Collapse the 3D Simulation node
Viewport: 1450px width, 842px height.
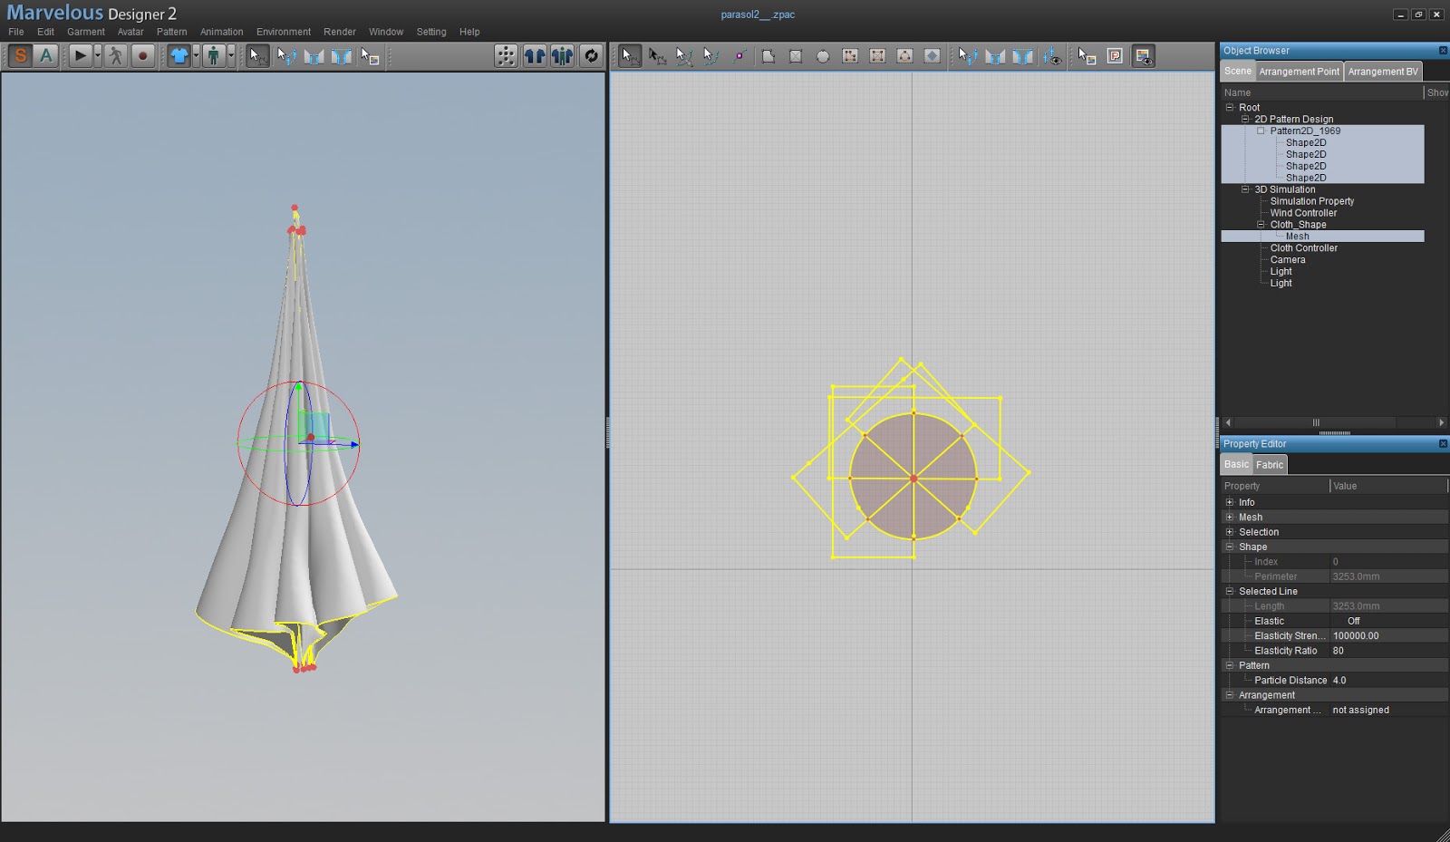(x=1245, y=189)
